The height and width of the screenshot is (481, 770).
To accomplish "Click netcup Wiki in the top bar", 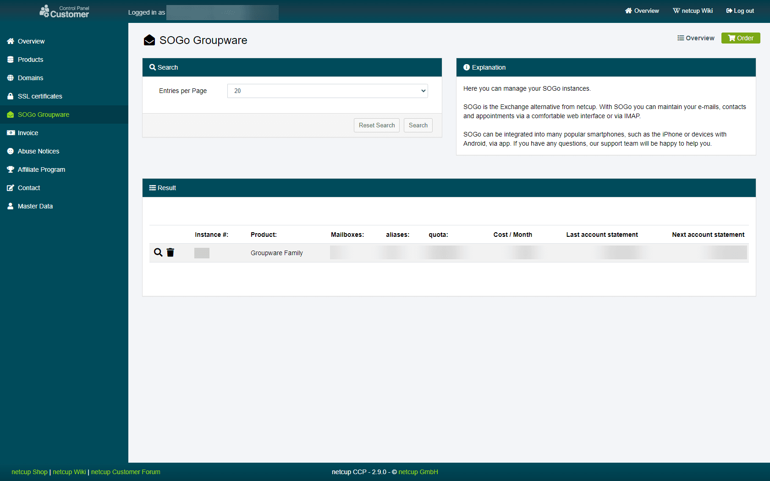I will pos(693,11).
